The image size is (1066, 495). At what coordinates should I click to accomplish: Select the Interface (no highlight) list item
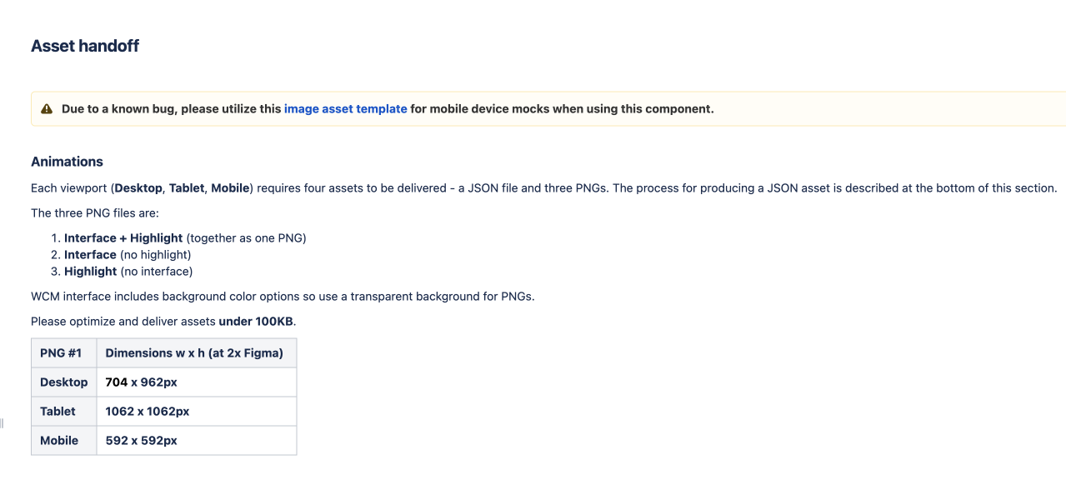point(128,255)
